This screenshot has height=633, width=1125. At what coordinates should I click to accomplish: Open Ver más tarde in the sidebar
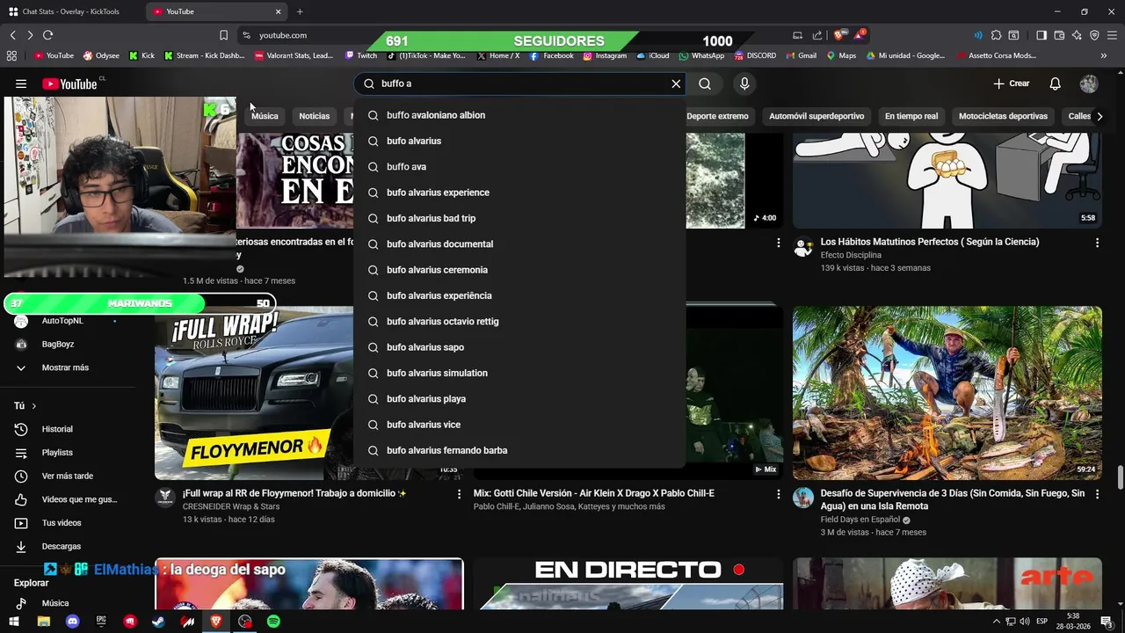[x=66, y=476]
